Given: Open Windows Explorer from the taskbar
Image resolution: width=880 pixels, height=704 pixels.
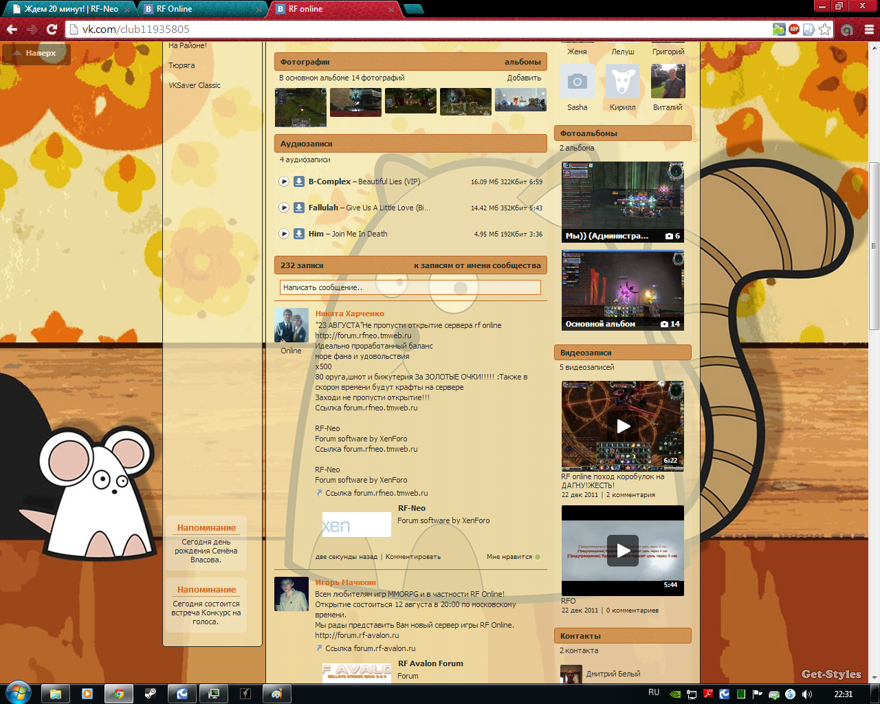Looking at the screenshot, I should (56, 694).
